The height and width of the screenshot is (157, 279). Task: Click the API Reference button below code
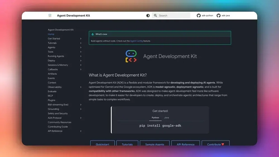(186, 143)
